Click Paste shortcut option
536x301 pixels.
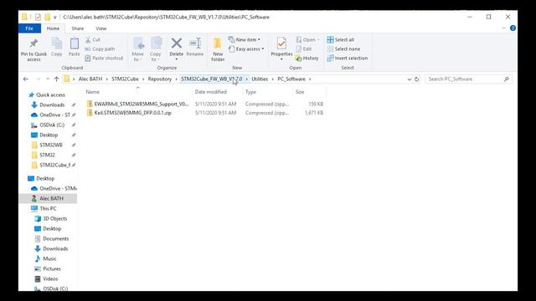coord(104,59)
